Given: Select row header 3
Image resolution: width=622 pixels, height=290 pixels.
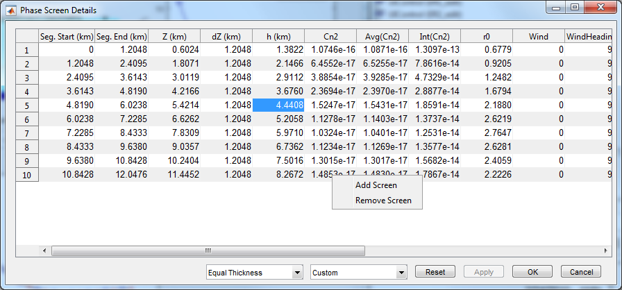Looking at the screenshot, I should 27,78.
